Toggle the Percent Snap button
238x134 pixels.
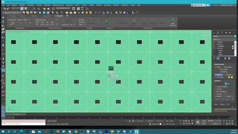(3, 83)
